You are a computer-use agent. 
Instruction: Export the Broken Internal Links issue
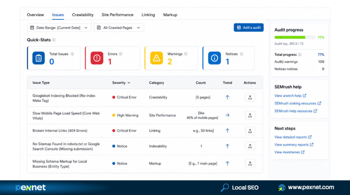[x=250, y=131]
